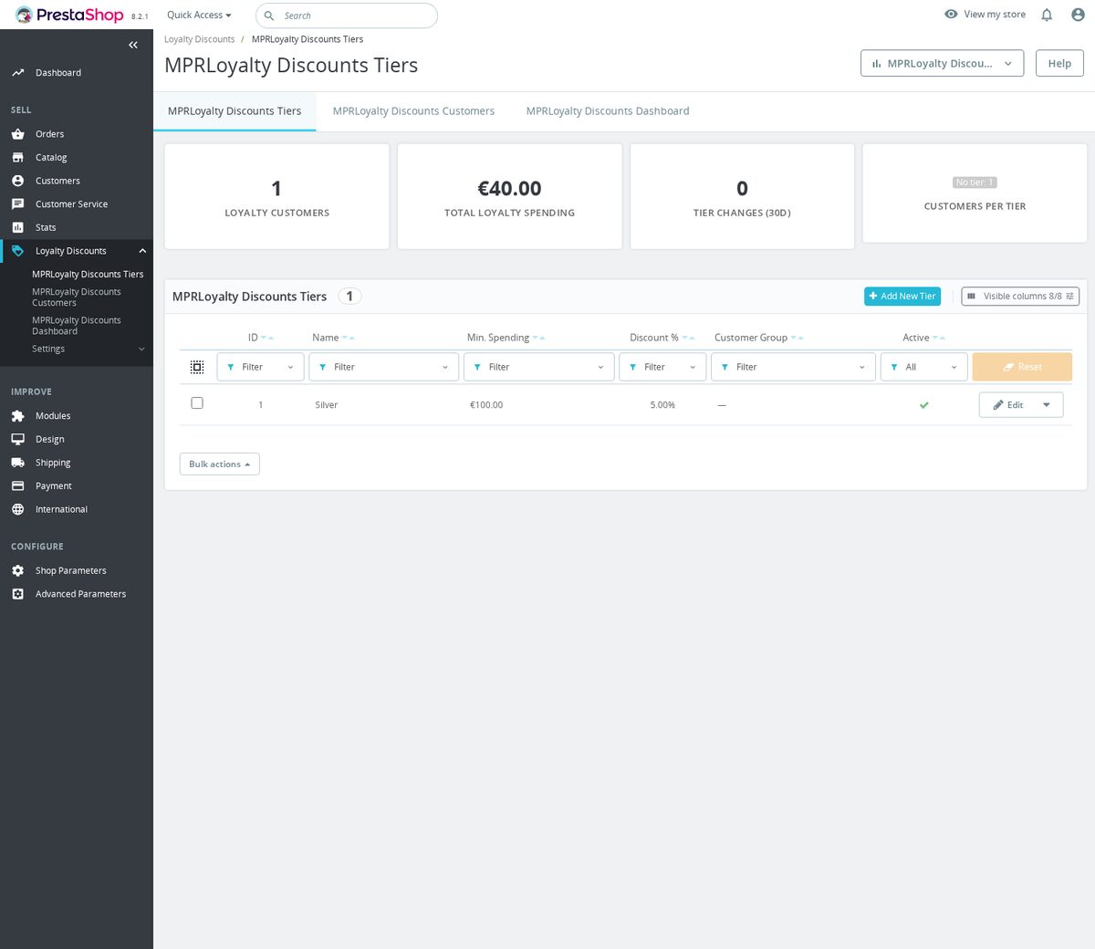
Task: Click the €100.00 minimum spending value
Action: click(486, 405)
